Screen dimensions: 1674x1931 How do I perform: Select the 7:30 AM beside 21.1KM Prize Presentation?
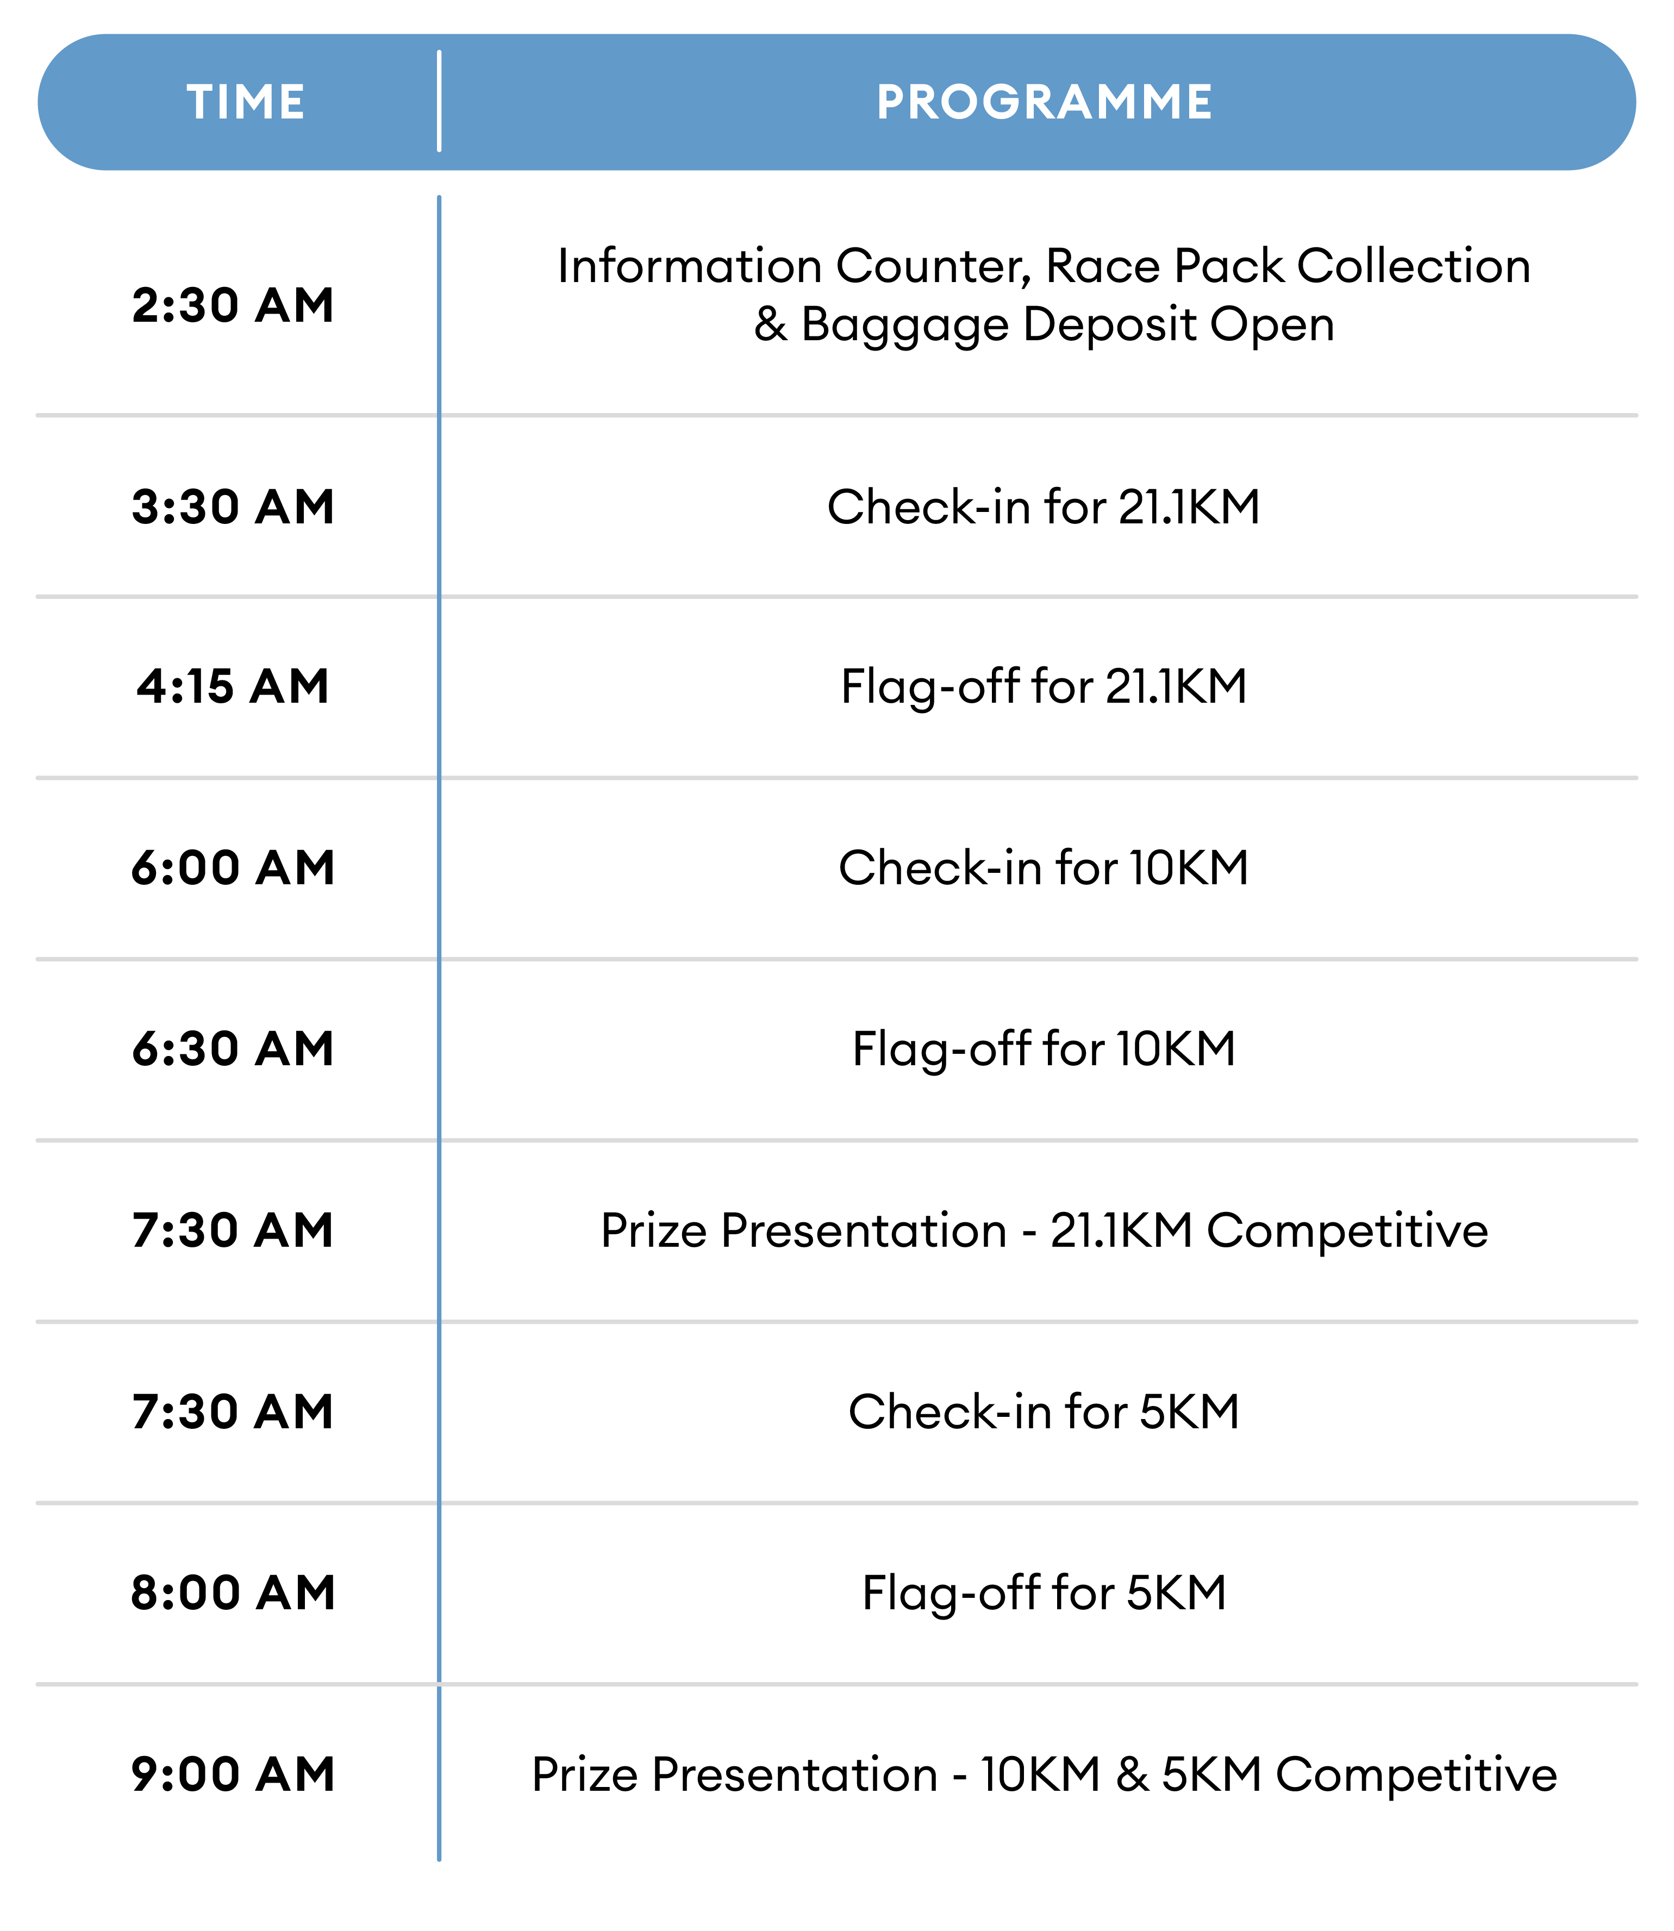[x=234, y=1230]
